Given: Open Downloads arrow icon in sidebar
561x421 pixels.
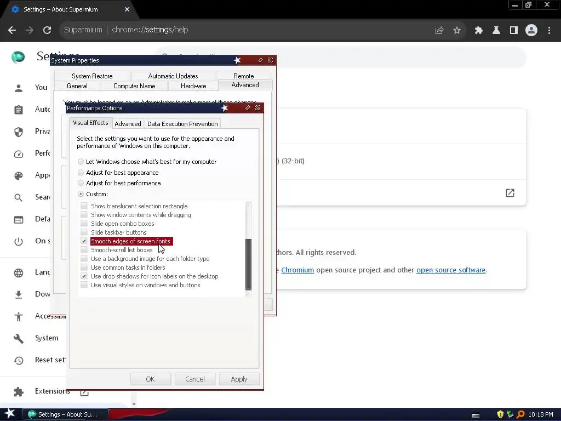Looking at the screenshot, I should click(x=19, y=294).
